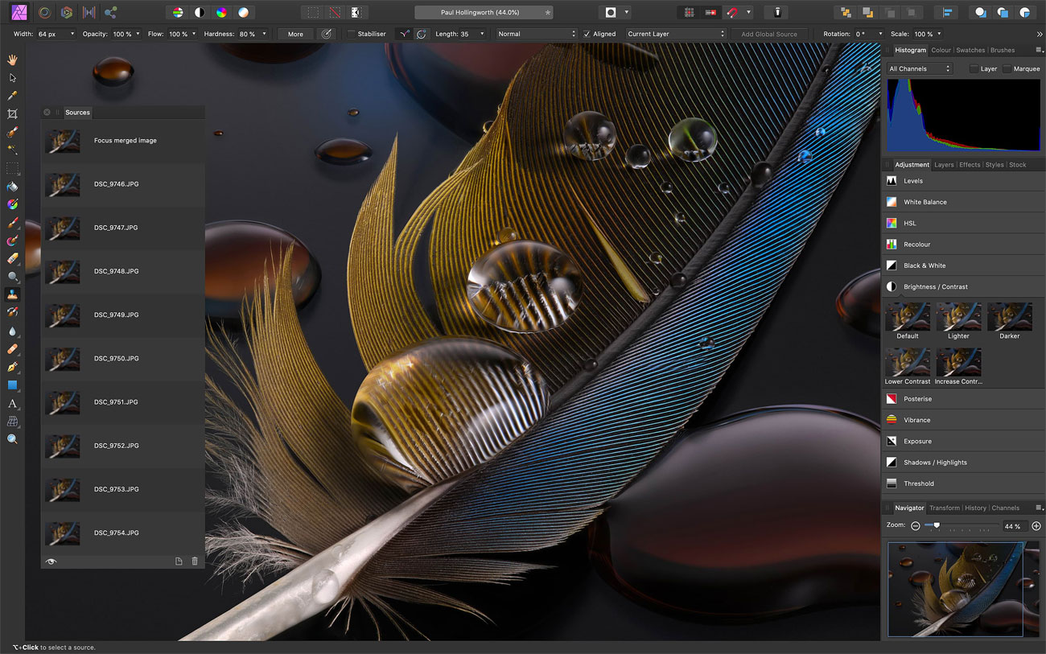Click the trash icon in the Sources panel
Screen dimensions: 1046x654
point(195,561)
